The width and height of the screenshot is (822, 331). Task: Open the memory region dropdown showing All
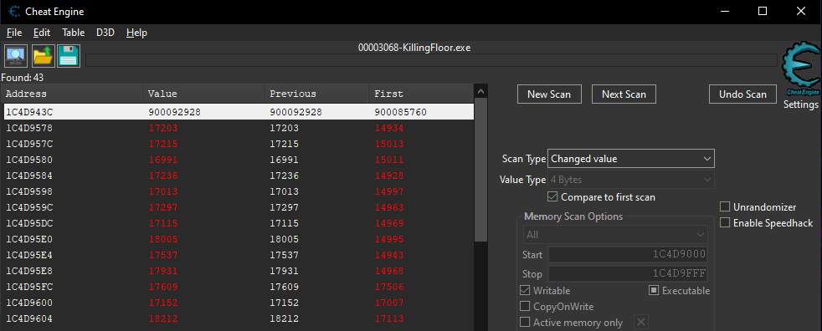[x=615, y=235]
